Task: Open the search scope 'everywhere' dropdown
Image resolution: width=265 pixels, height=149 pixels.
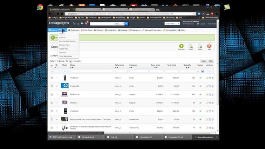Action: coord(119,24)
